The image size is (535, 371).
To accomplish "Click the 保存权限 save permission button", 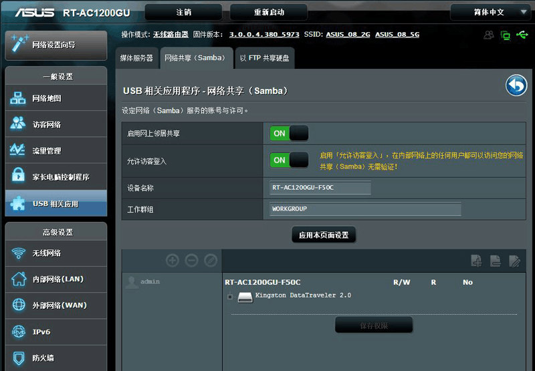I will pyautogui.click(x=374, y=326).
